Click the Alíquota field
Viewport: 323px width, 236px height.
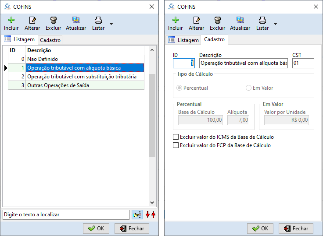click(x=238, y=120)
